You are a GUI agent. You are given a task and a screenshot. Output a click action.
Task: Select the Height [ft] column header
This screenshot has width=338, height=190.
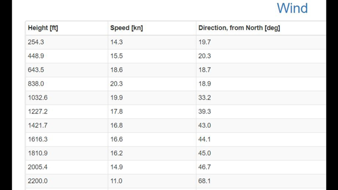43,28
